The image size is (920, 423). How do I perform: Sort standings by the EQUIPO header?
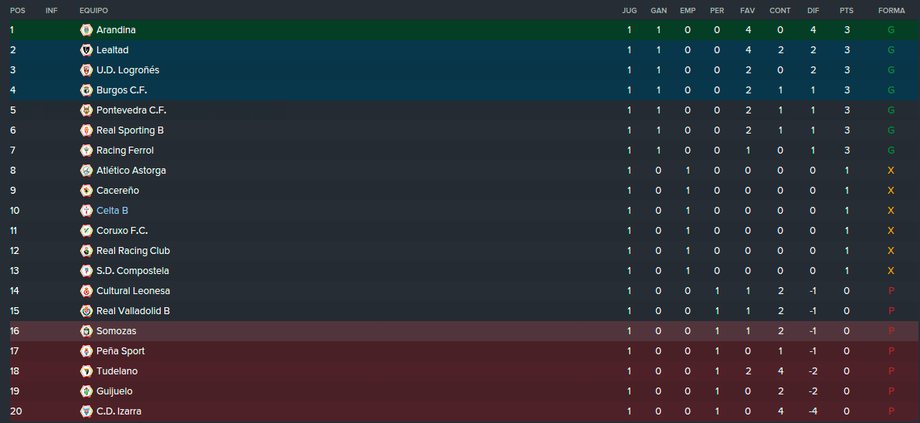[x=94, y=11]
